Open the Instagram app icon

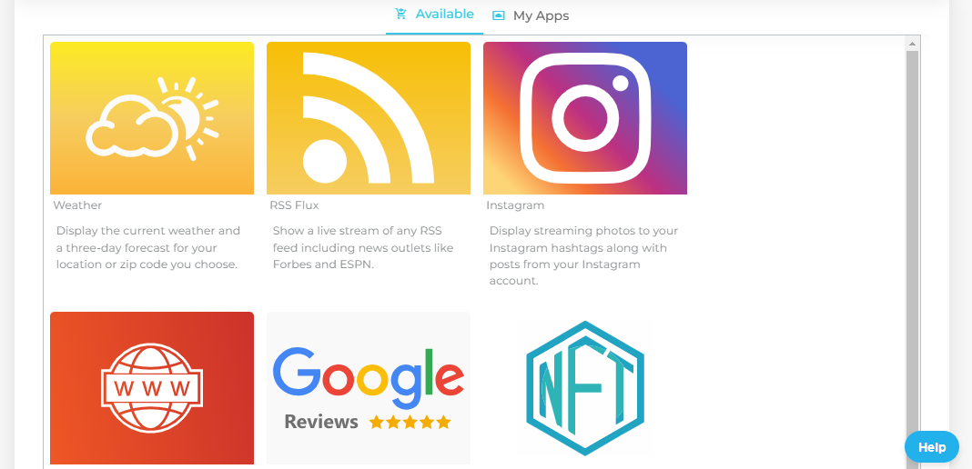coord(585,118)
